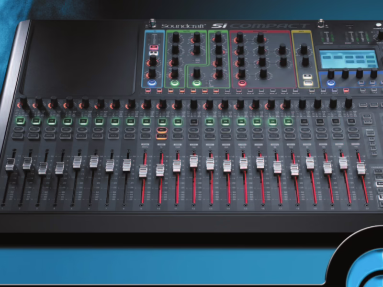Touch the lower knob in yellow output section
The width and height of the screenshot is (383, 287).
tap(305, 61)
